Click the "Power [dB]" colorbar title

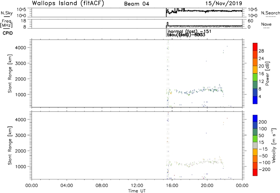[x=267, y=74]
